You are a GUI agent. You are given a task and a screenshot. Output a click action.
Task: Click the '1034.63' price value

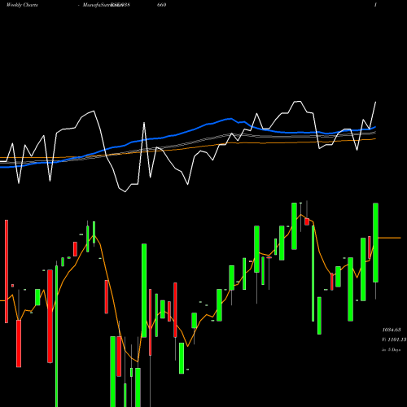click(x=392, y=330)
